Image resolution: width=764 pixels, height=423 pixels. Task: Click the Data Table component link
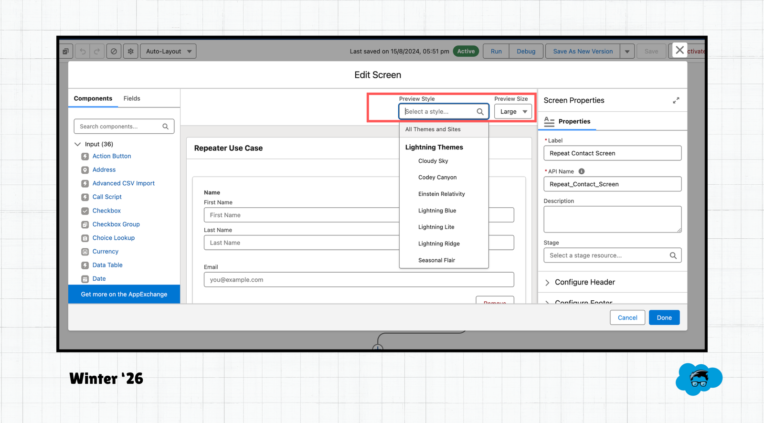(107, 265)
